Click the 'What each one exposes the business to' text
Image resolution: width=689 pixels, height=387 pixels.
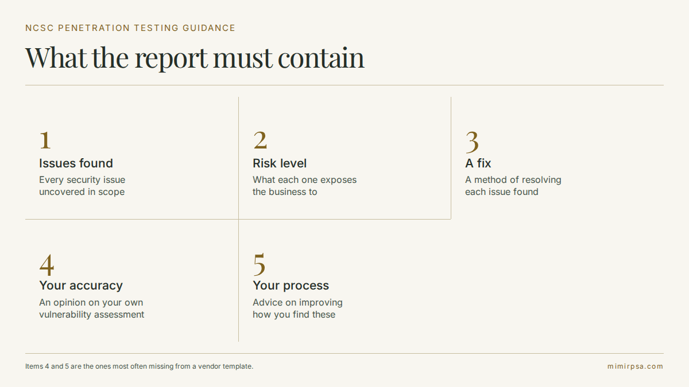305,186
